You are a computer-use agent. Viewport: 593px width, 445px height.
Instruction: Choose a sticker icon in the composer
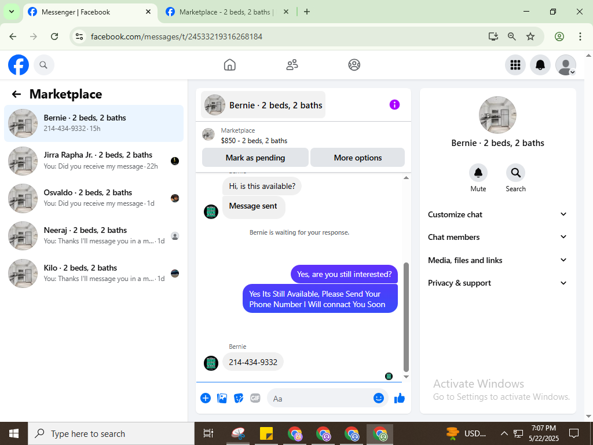tap(239, 398)
